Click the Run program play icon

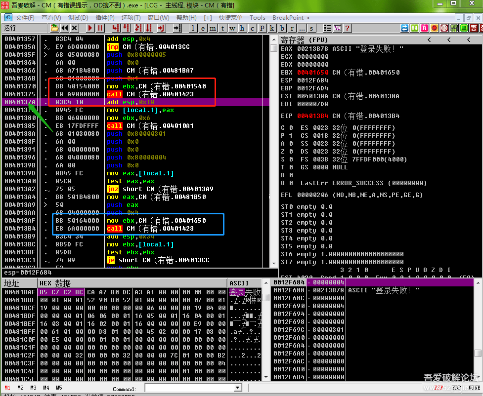click(90, 28)
